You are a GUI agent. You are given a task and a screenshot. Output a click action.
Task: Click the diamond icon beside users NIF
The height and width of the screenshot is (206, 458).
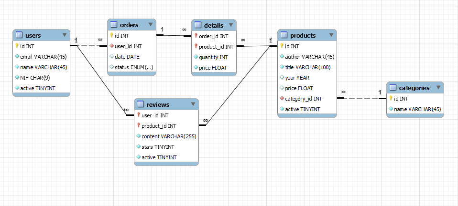pos(17,78)
